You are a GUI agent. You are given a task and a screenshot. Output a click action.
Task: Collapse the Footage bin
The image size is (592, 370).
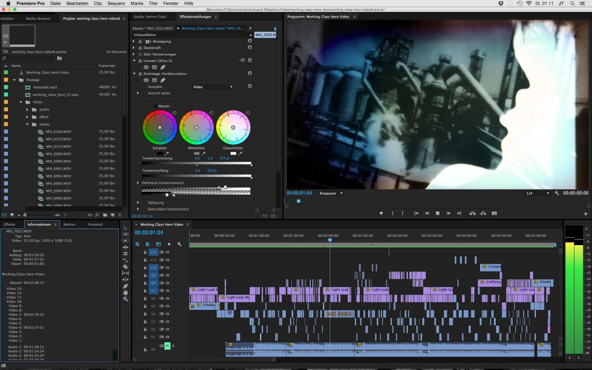[x=14, y=80]
